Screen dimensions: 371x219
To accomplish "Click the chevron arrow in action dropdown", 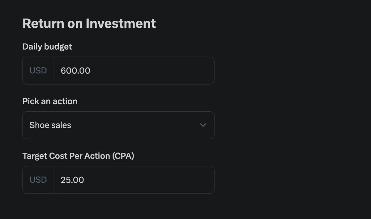I will 203,125.
